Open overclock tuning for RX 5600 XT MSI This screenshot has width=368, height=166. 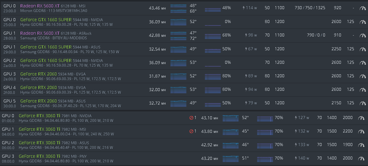[x=362, y=8]
